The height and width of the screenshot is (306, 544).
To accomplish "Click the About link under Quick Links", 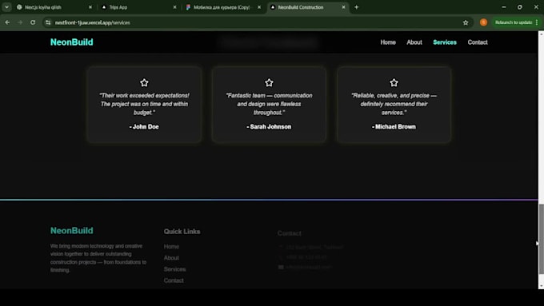I will coord(171,258).
